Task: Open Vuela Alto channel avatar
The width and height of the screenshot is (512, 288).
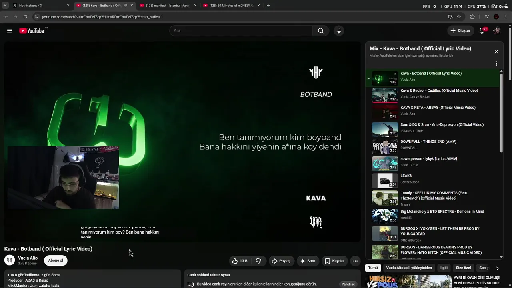Action: point(10,260)
